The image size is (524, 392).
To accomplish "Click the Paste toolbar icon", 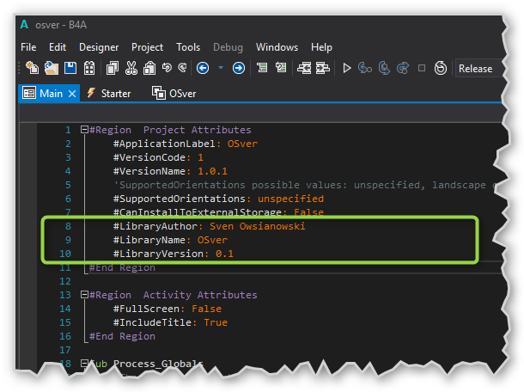I will click(149, 68).
